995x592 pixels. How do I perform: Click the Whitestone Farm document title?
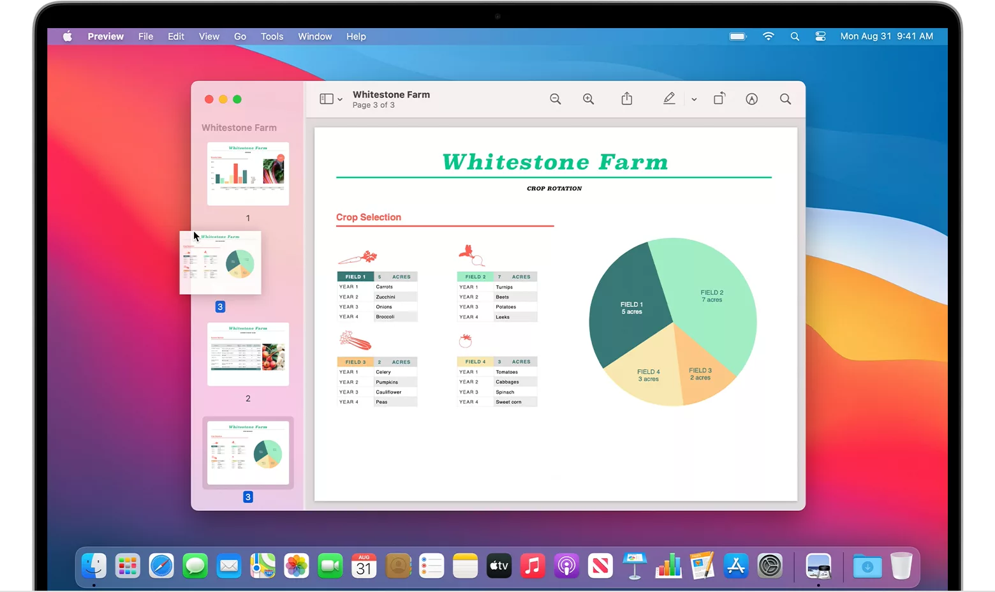(391, 94)
